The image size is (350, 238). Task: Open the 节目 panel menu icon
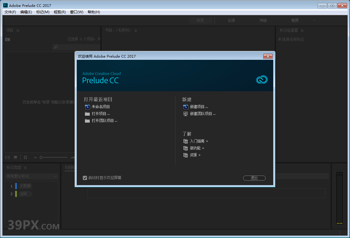[136, 31]
